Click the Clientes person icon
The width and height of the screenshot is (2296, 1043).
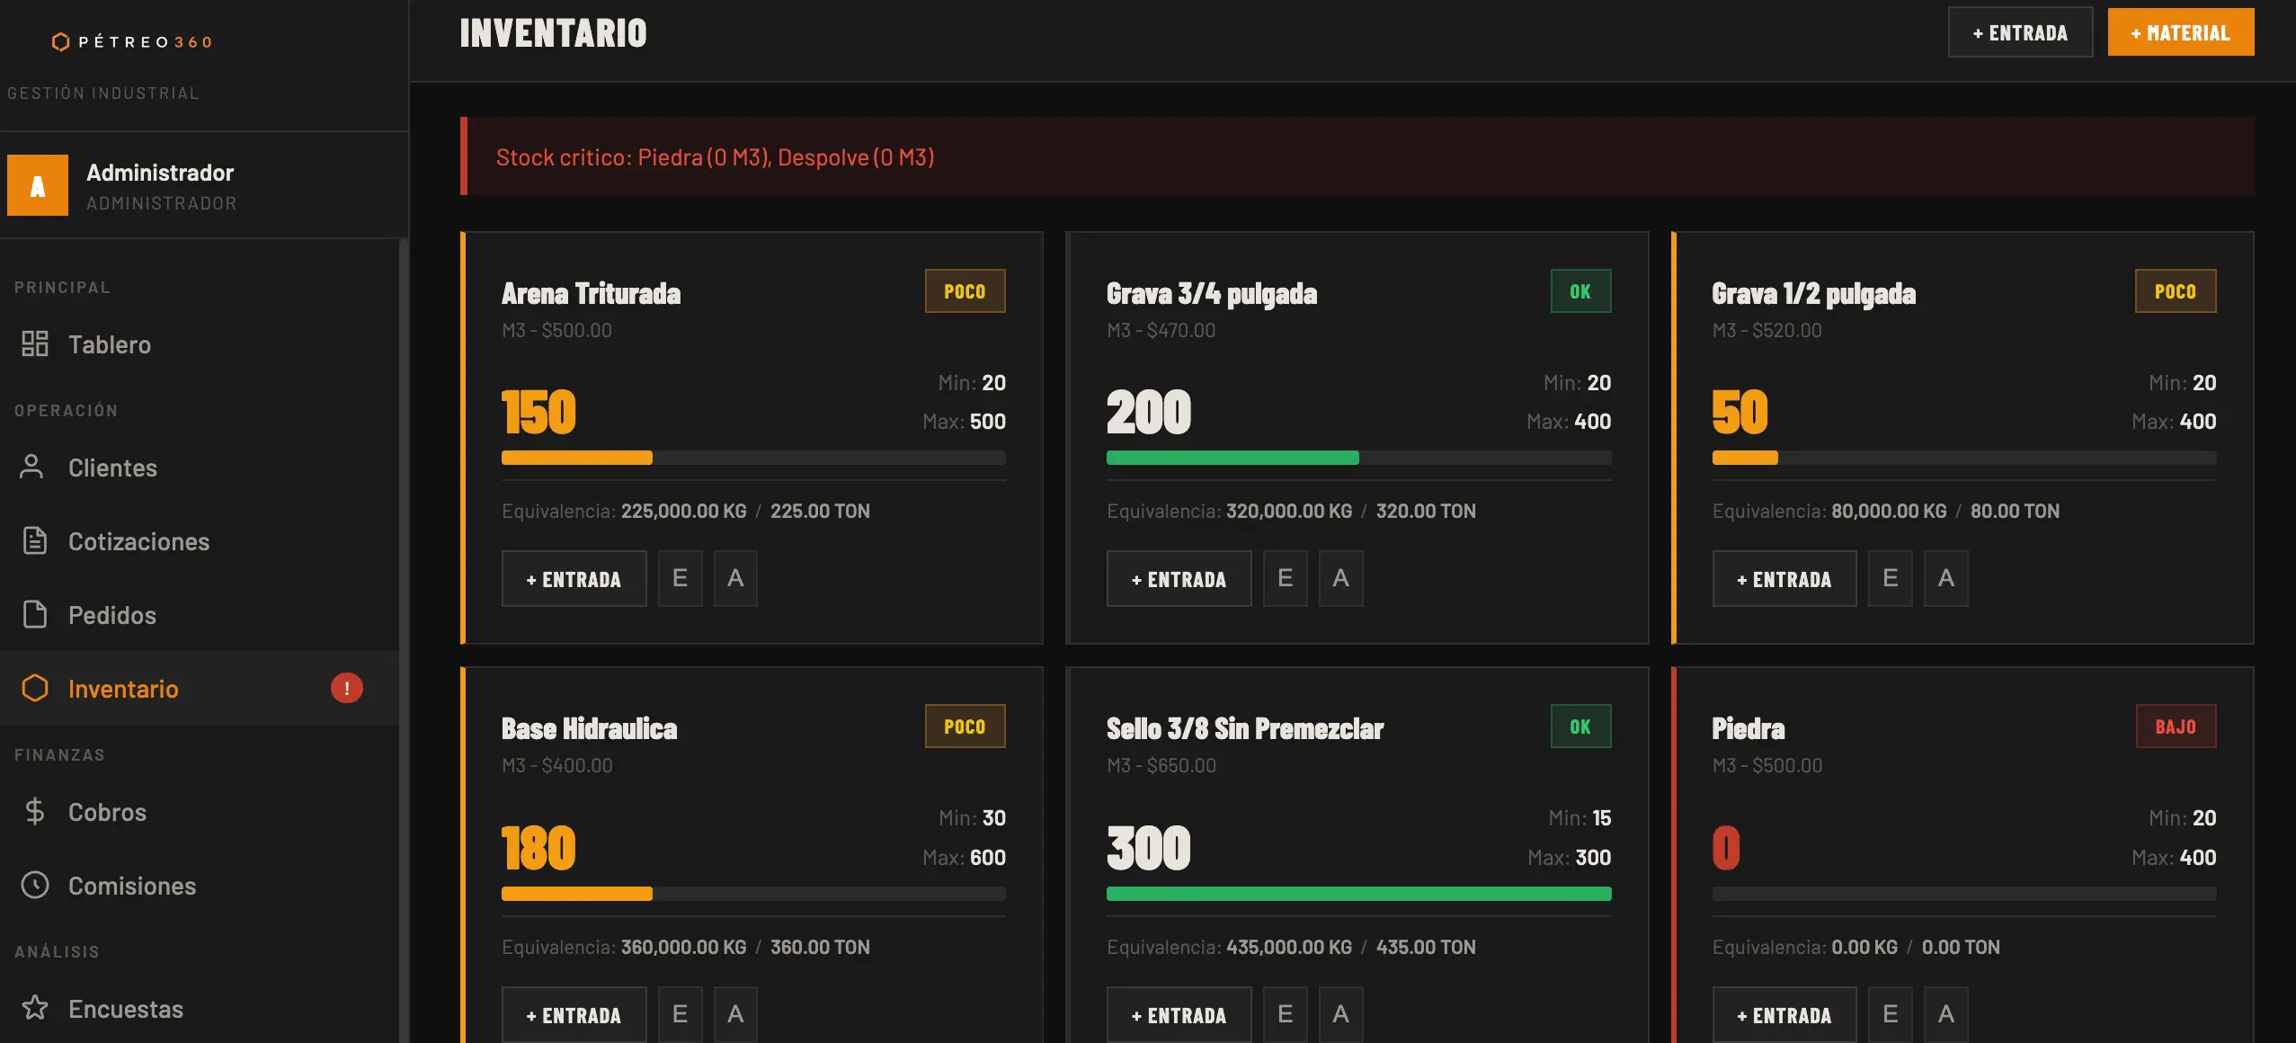pos(32,467)
